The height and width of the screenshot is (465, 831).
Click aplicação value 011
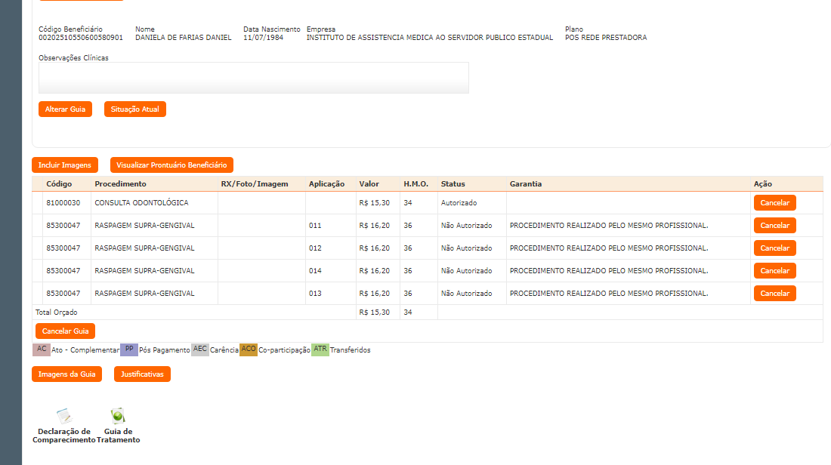pos(315,226)
